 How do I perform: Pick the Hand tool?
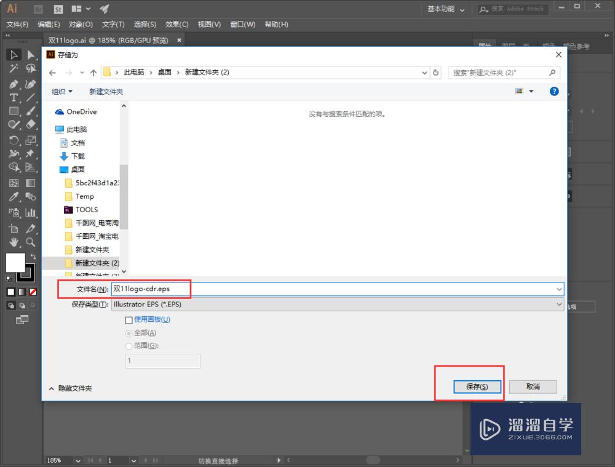tap(14, 242)
